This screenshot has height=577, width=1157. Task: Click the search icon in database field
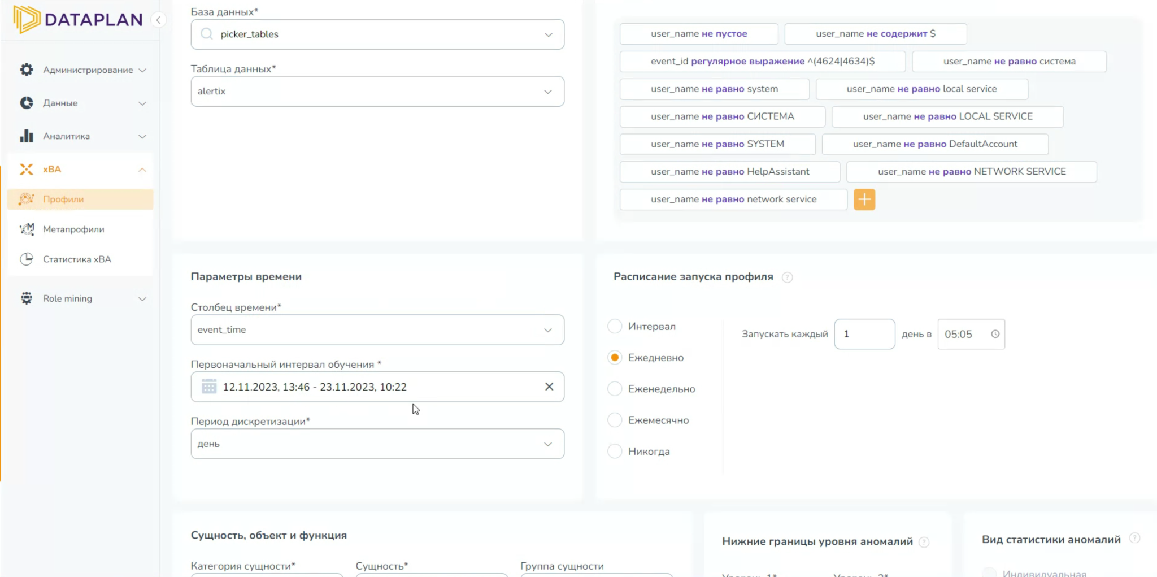tap(207, 34)
